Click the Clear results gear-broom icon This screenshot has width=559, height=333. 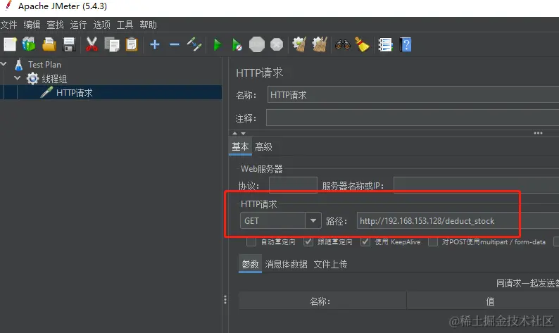(x=299, y=44)
